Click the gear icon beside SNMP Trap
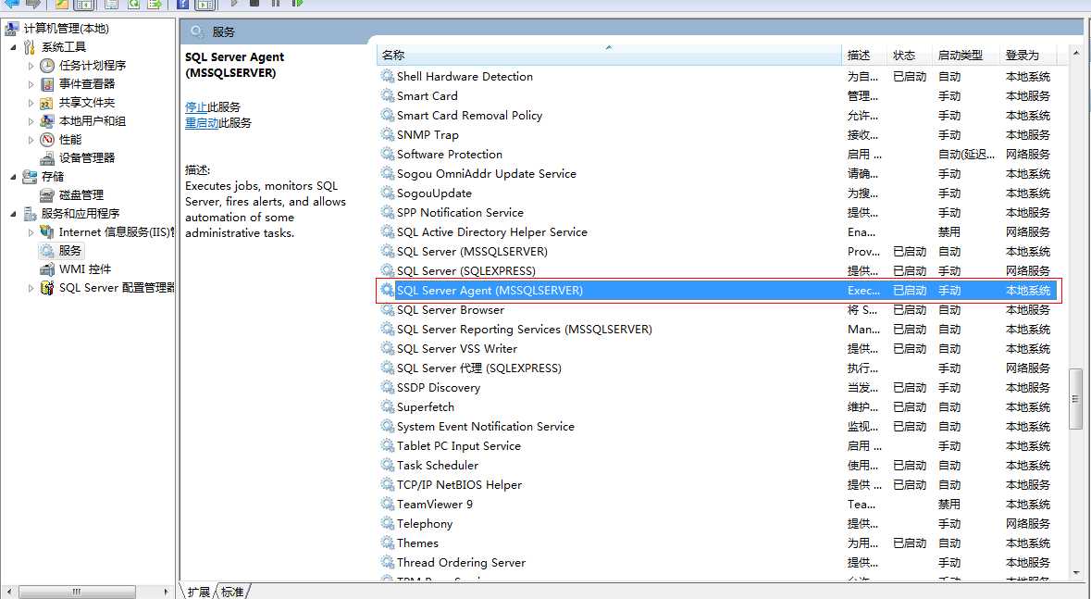The height and width of the screenshot is (599, 1091). pyautogui.click(x=388, y=134)
